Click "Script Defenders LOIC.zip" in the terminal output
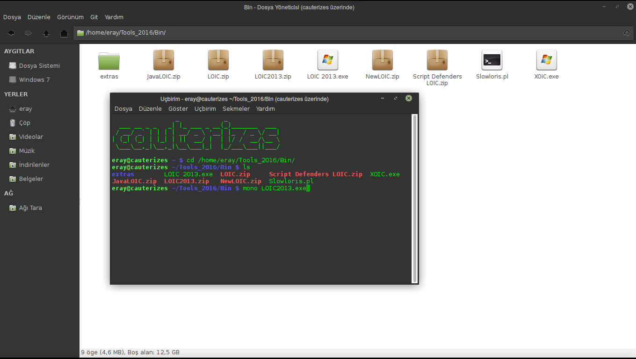The image size is (636, 359). (x=316, y=174)
